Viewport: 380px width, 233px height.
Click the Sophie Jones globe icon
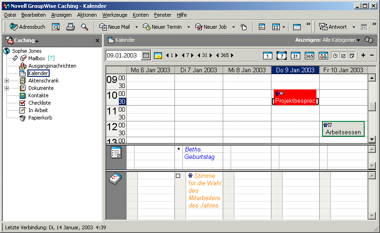click(x=6, y=51)
